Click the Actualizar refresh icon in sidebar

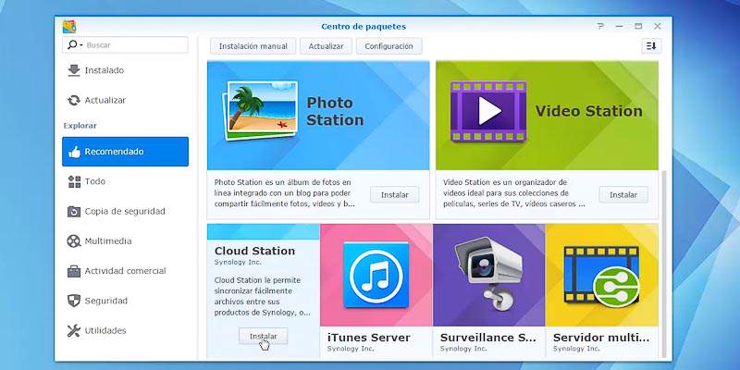[x=74, y=100]
